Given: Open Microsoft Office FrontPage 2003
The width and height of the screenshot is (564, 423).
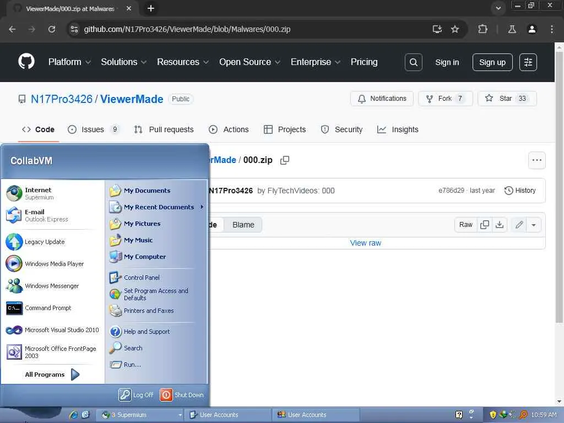Looking at the screenshot, I should [x=52, y=352].
